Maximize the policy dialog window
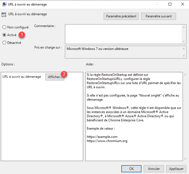 [x=170, y=4]
